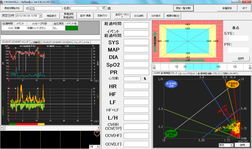Open the 対数(L/H-HF) tab
252x149 pixels.
(234, 73)
